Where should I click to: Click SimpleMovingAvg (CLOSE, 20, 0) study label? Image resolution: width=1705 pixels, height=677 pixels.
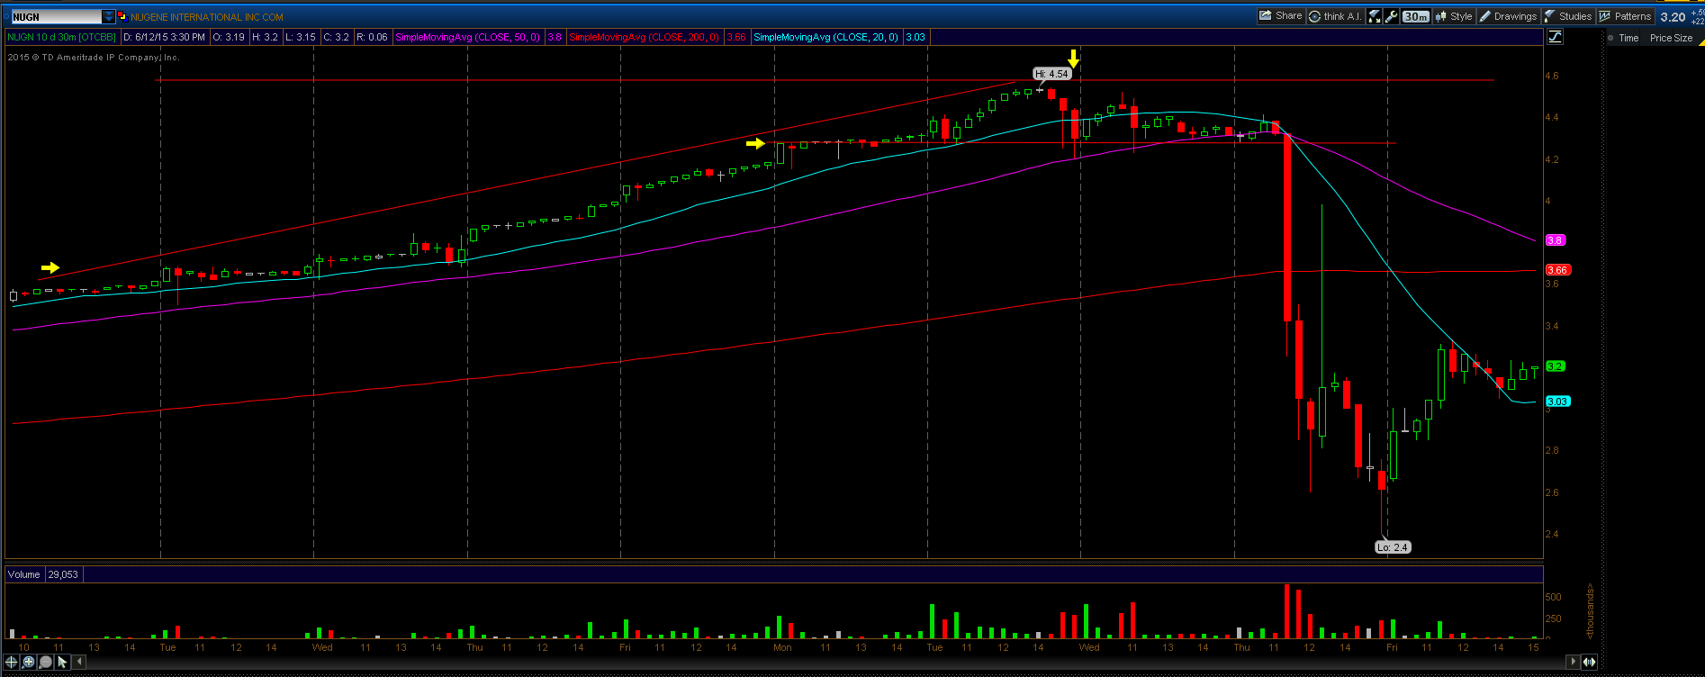click(826, 37)
